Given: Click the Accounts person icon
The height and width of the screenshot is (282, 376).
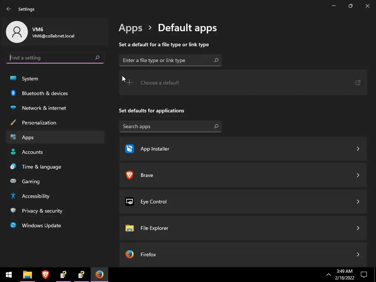Looking at the screenshot, I should [x=13, y=152].
